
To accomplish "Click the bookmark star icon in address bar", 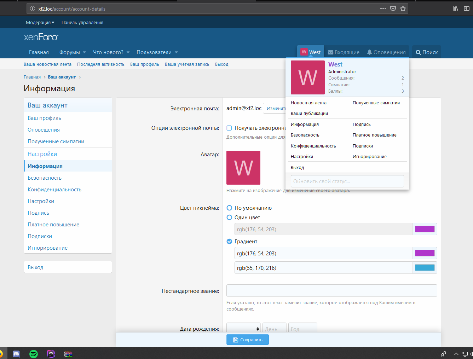I will point(403,8).
